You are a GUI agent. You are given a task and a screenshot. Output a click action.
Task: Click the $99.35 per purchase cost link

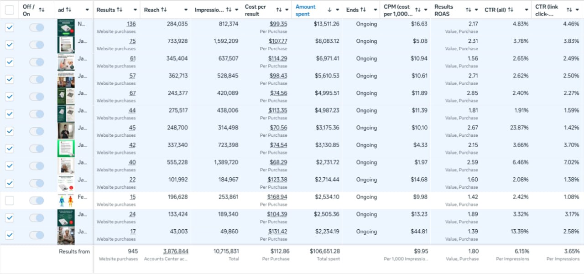click(x=278, y=24)
